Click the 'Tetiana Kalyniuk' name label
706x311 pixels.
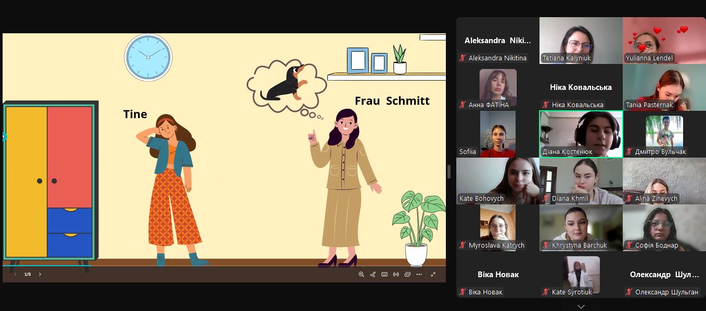tap(567, 58)
